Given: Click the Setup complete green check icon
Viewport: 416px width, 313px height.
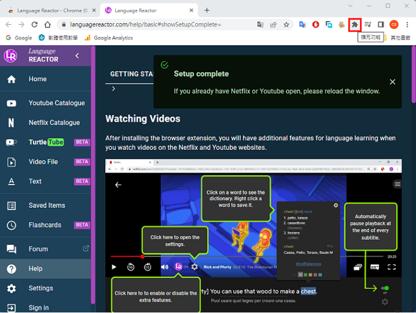Looking at the screenshot, I should pos(165,64).
